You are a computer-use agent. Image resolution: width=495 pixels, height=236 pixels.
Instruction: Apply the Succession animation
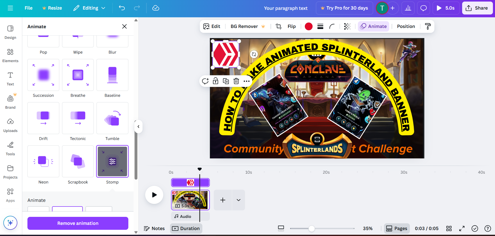pyautogui.click(x=43, y=75)
